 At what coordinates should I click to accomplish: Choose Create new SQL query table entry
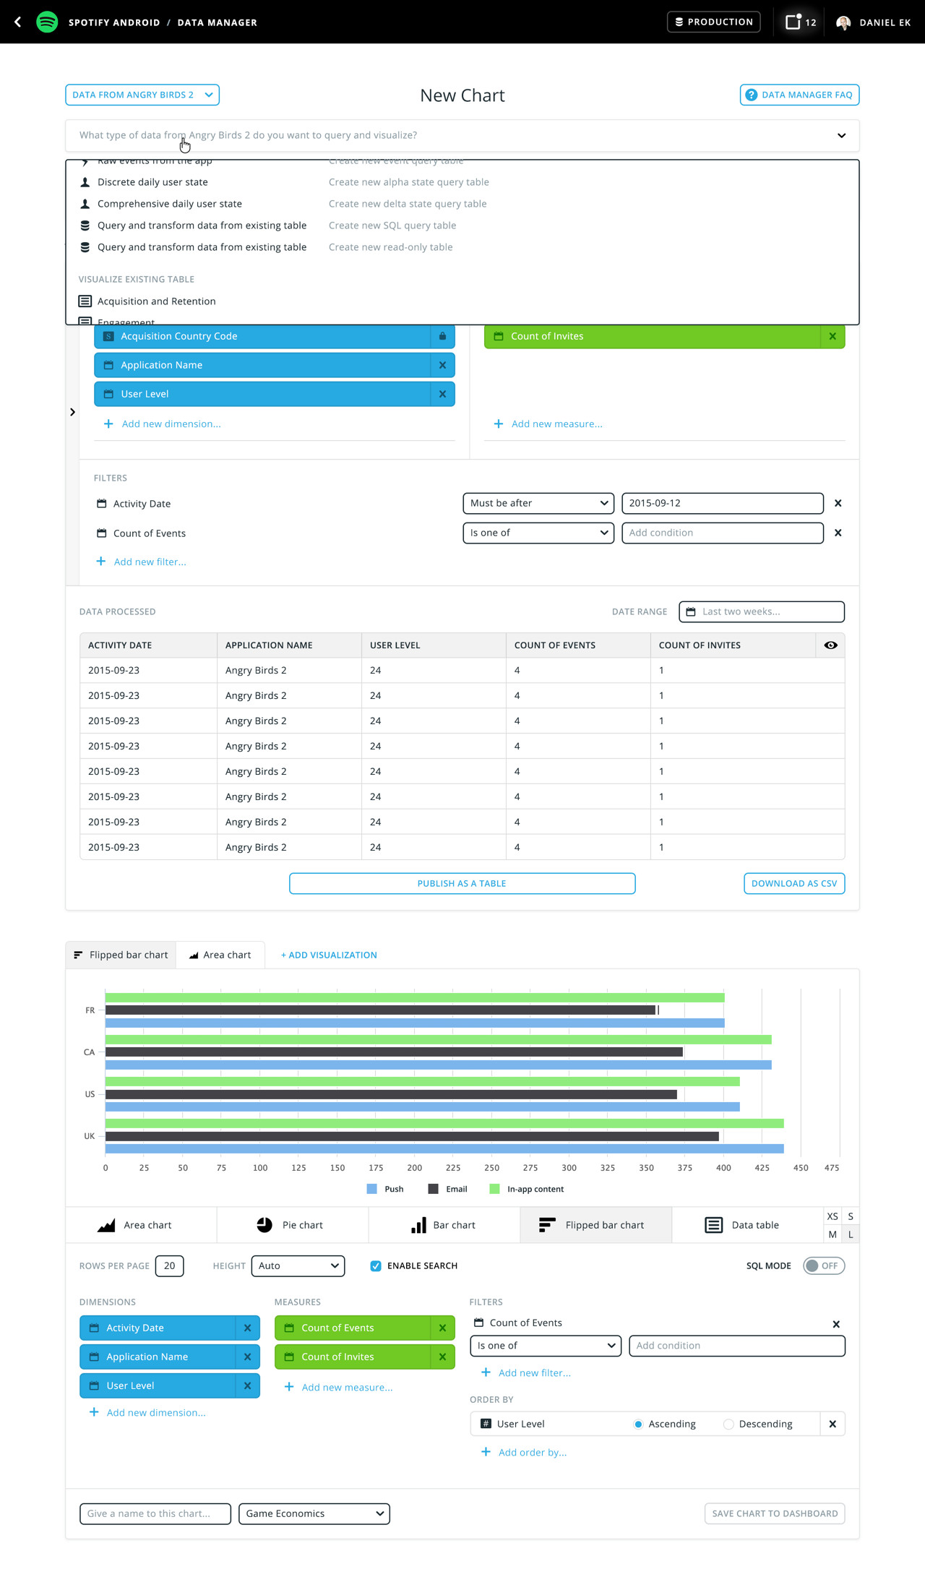tap(392, 225)
